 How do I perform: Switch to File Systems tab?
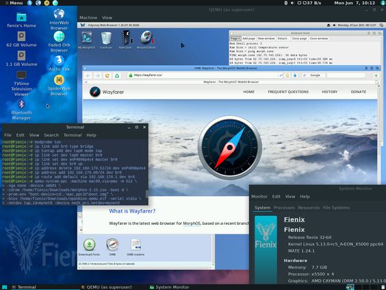pyautogui.click(x=336, y=208)
